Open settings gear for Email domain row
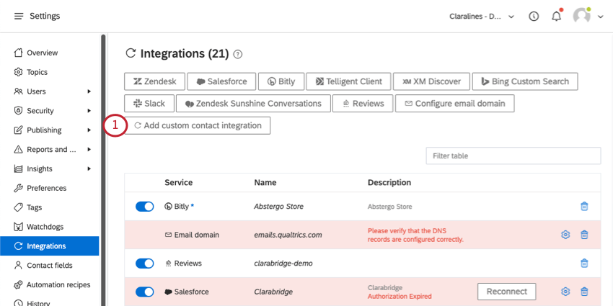Screen dimensions: 613x306 (x=565, y=234)
